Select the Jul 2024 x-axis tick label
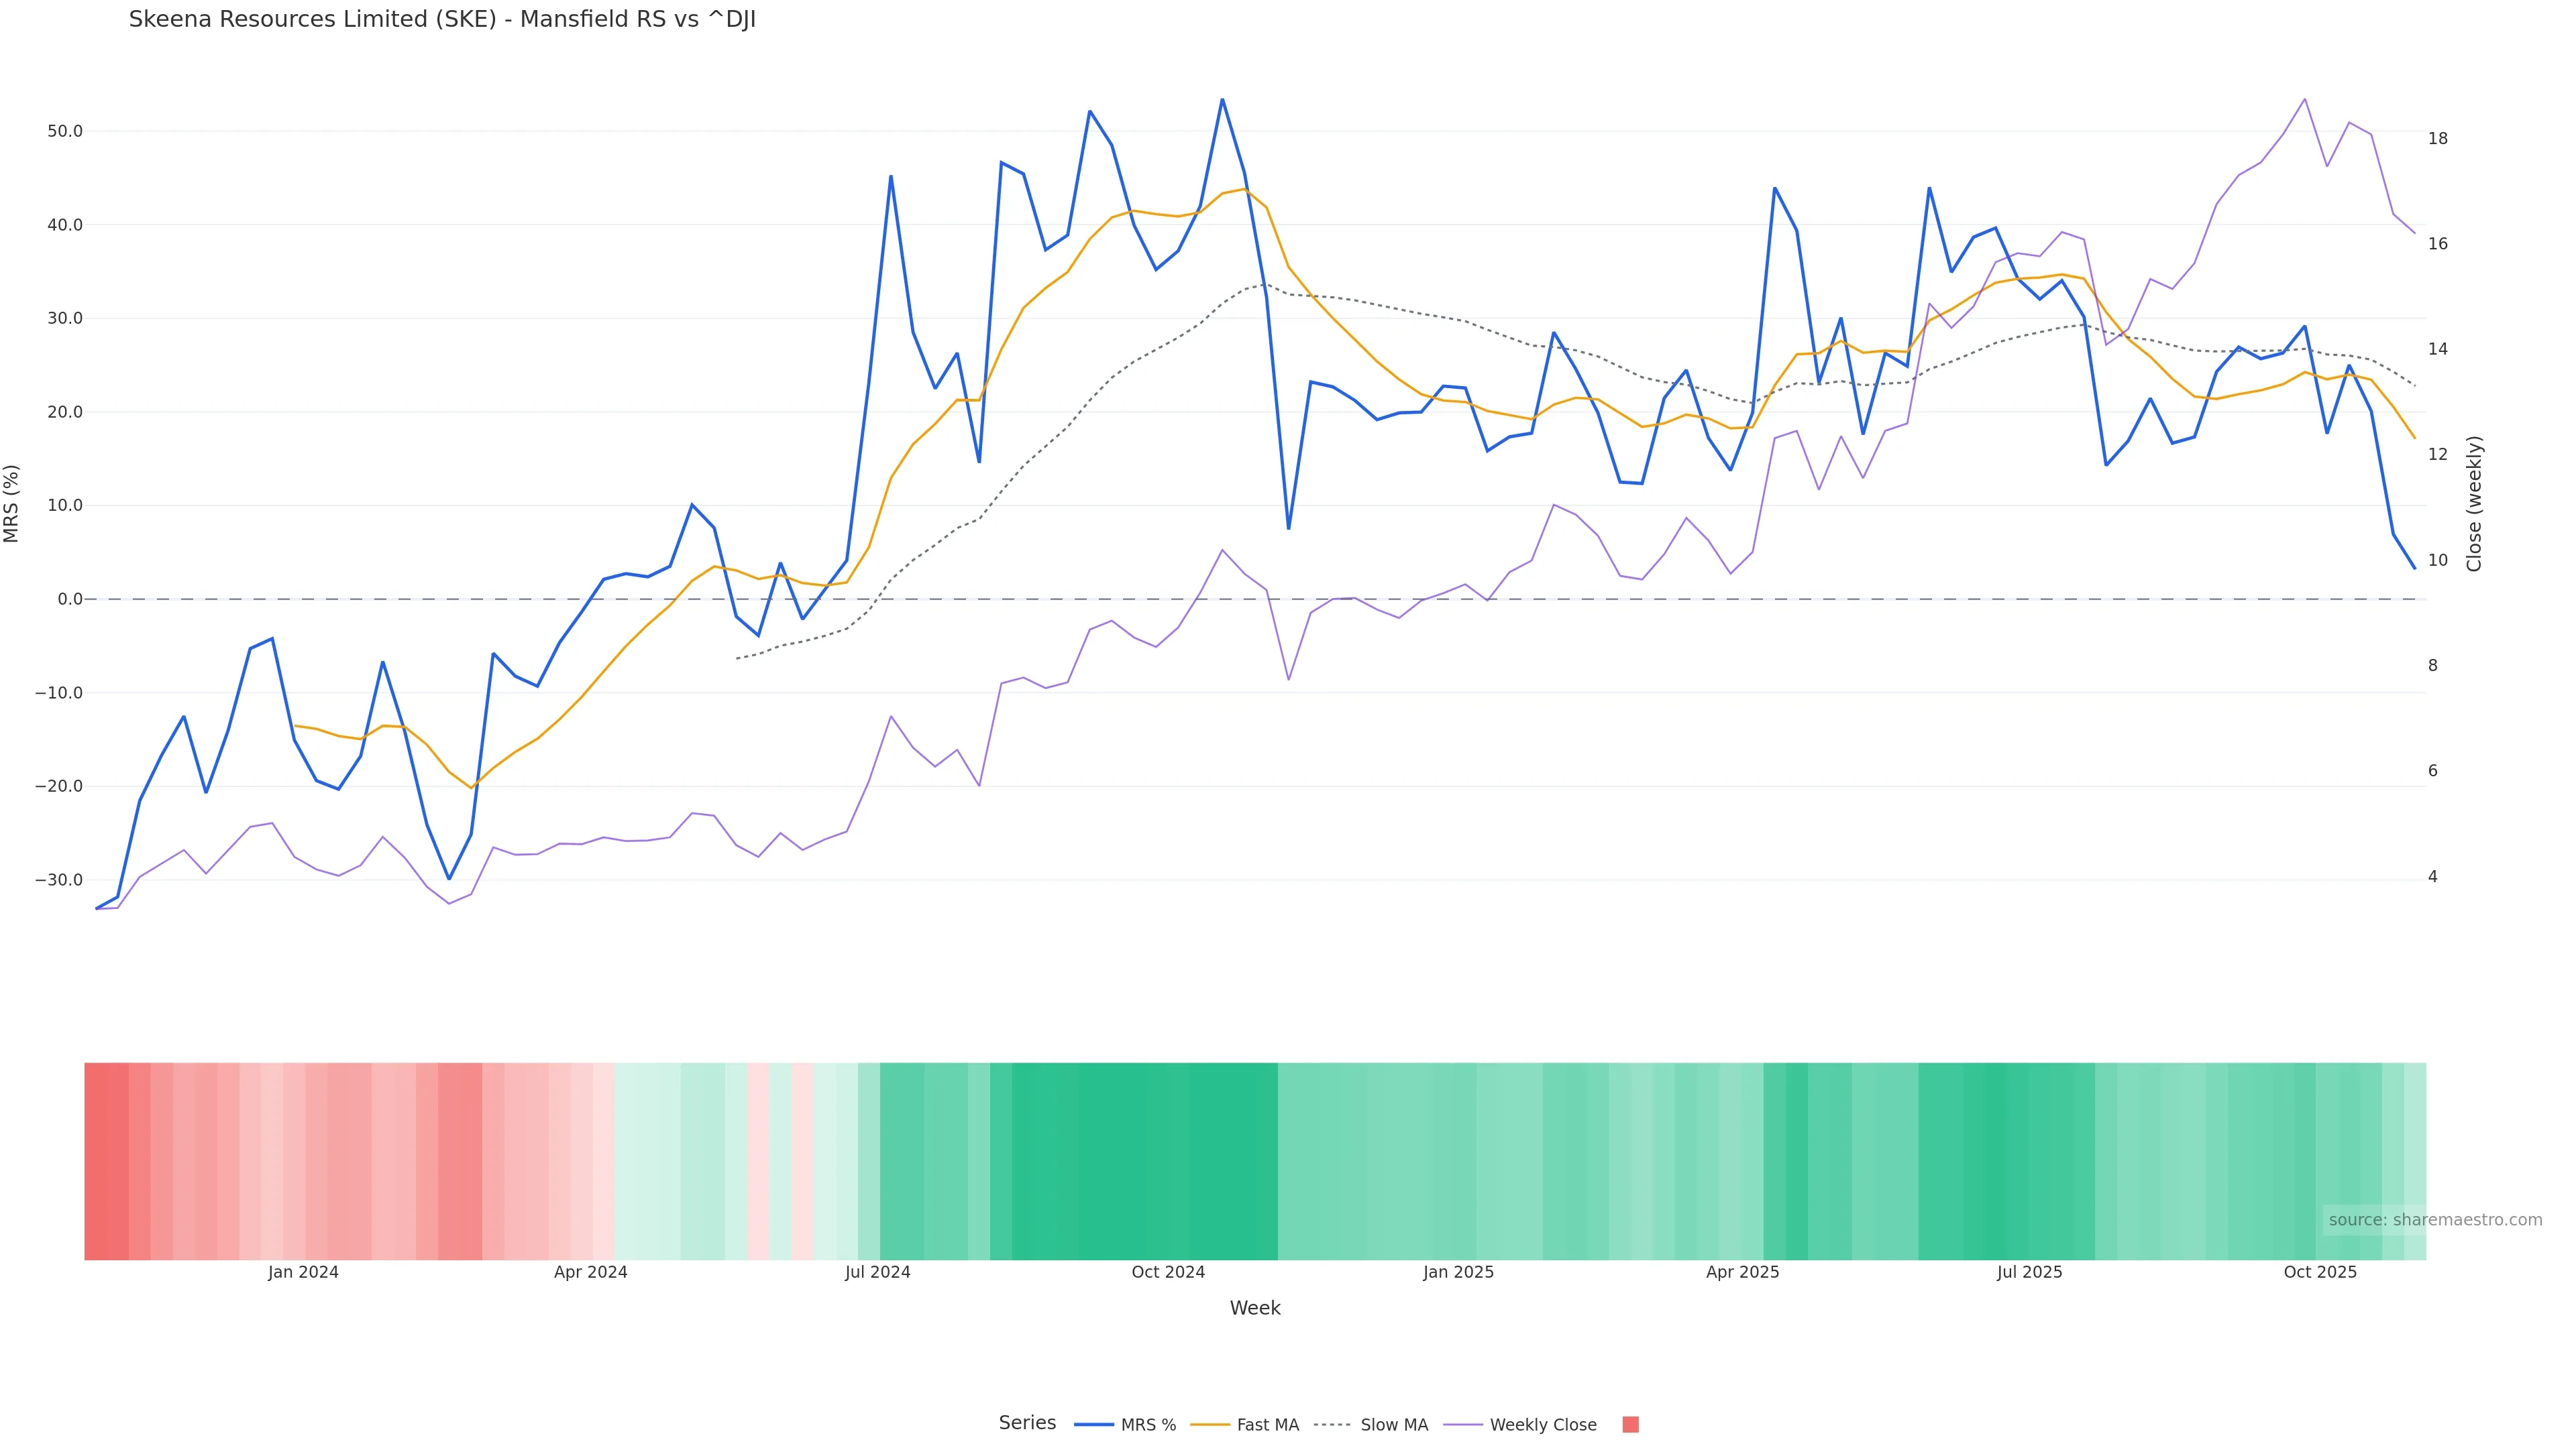This screenshot has width=2576, height=1448. point(877,1272)
